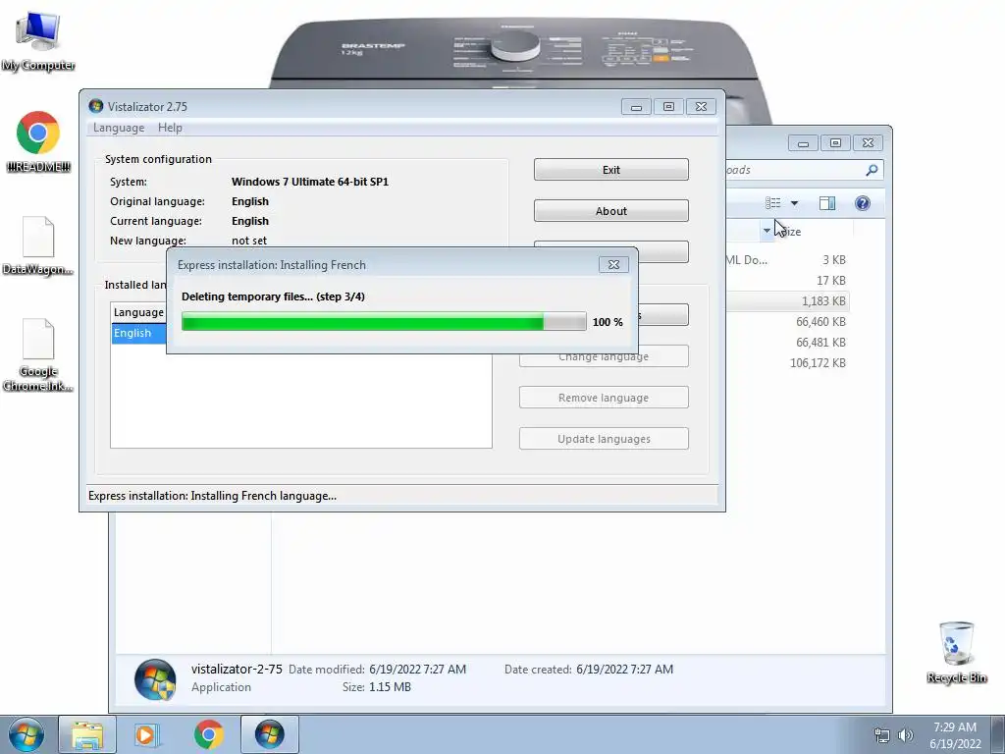1005x754 pixels.
Task: Close the Explorer window behind
Action: (x=868, y=143)
